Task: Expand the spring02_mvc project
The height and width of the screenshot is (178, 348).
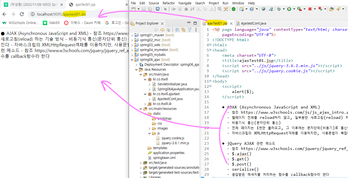Action: pyautogui.click(x=132, y=40)
